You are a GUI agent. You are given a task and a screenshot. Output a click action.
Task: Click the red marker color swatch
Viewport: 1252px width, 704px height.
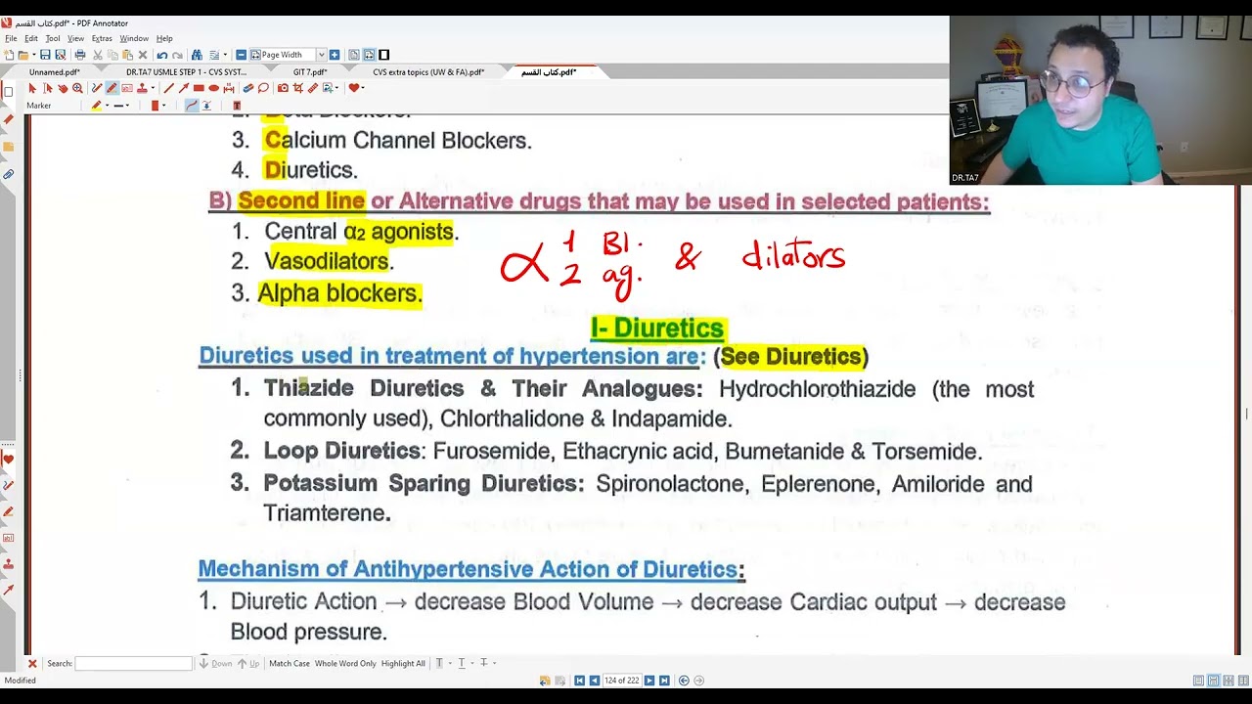pos(156,105)
